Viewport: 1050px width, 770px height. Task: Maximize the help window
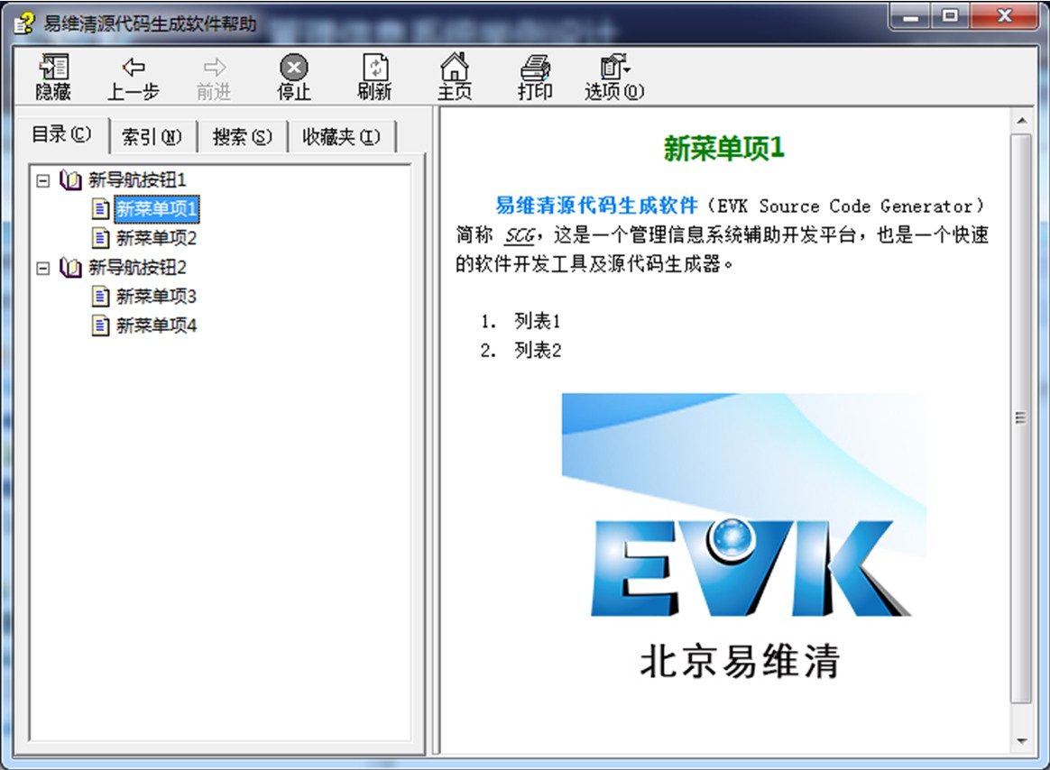[x=950, y=16]
